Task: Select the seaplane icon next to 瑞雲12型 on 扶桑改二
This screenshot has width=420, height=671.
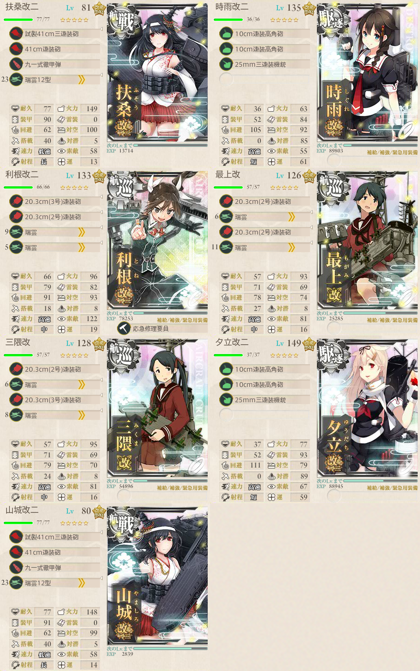Action: coord(16,80)
